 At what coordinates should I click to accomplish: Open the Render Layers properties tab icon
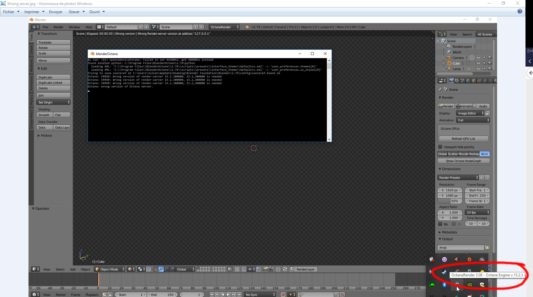coord(457,81)
